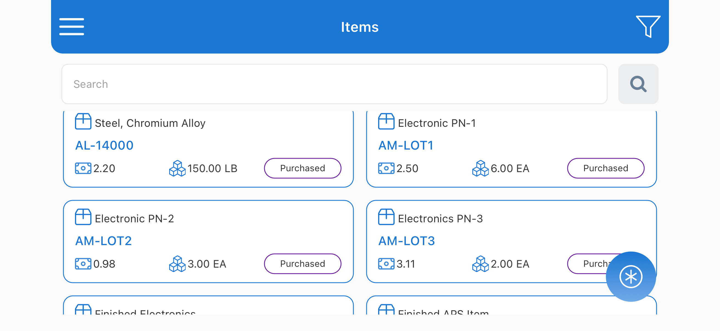The height and width of the screenshot is (331, 720).
Task: Click the price icon next to 0.98
Action: tap(83, 264)
